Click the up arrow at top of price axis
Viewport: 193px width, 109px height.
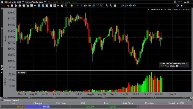coord(2,9)
